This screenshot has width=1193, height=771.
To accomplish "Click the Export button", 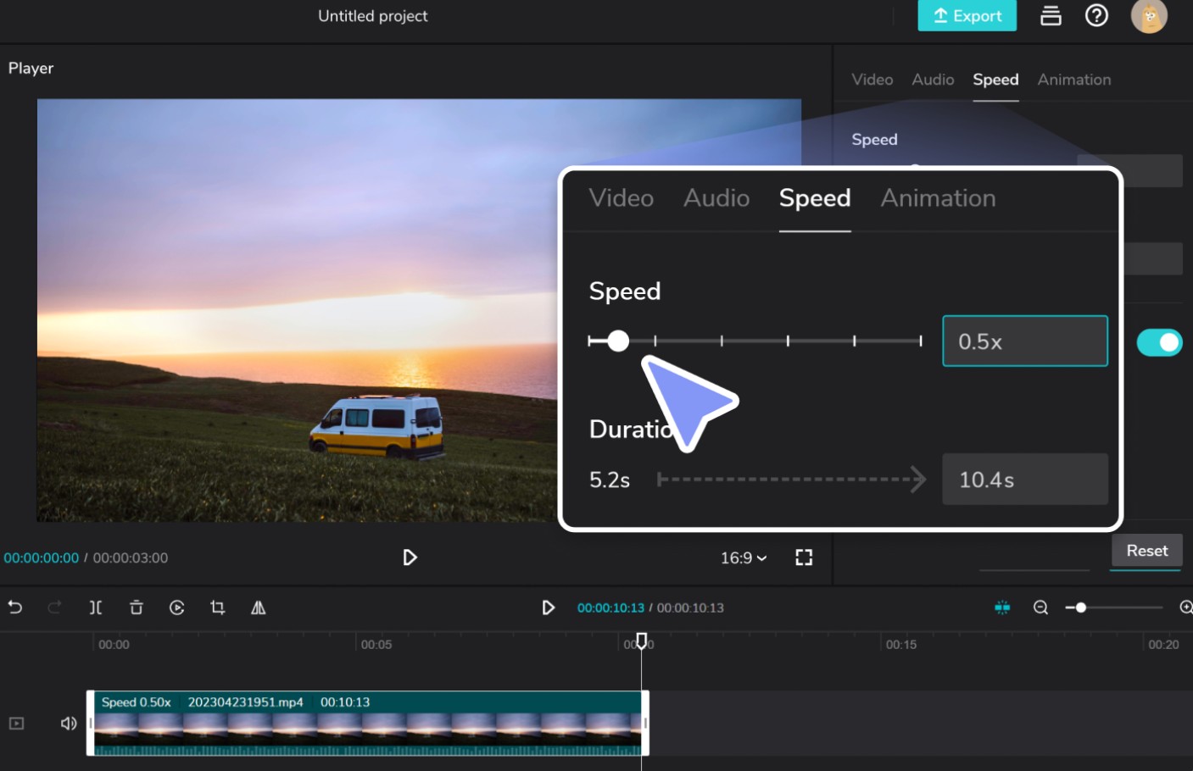I will point(967,15).
